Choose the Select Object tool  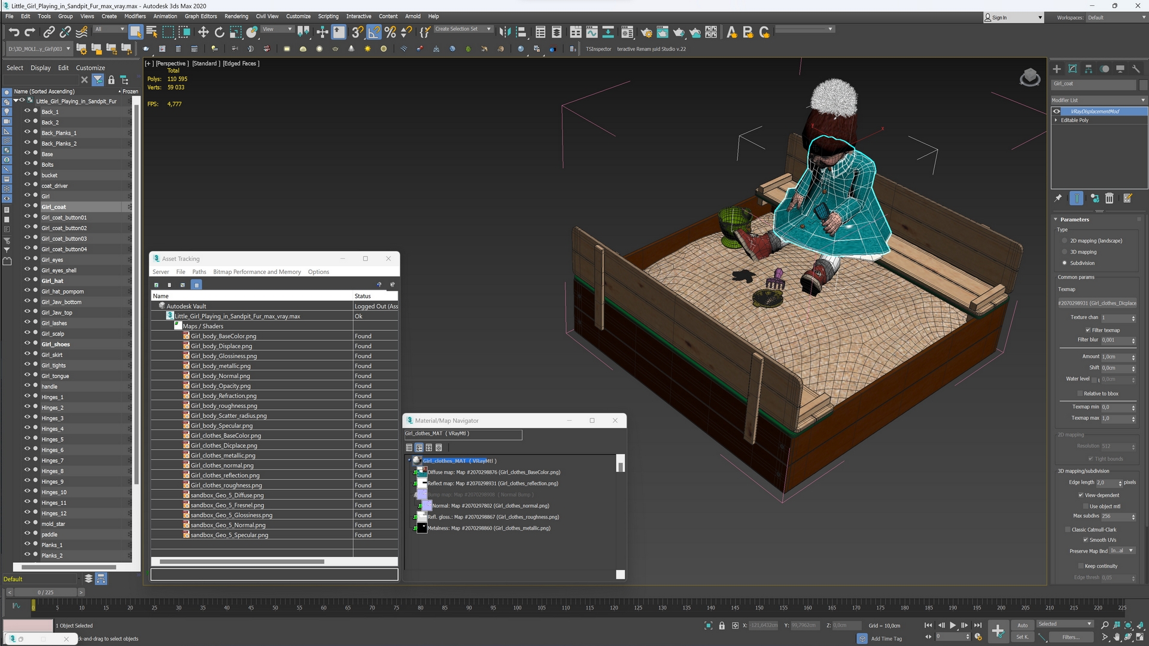(x=135, y=32)
